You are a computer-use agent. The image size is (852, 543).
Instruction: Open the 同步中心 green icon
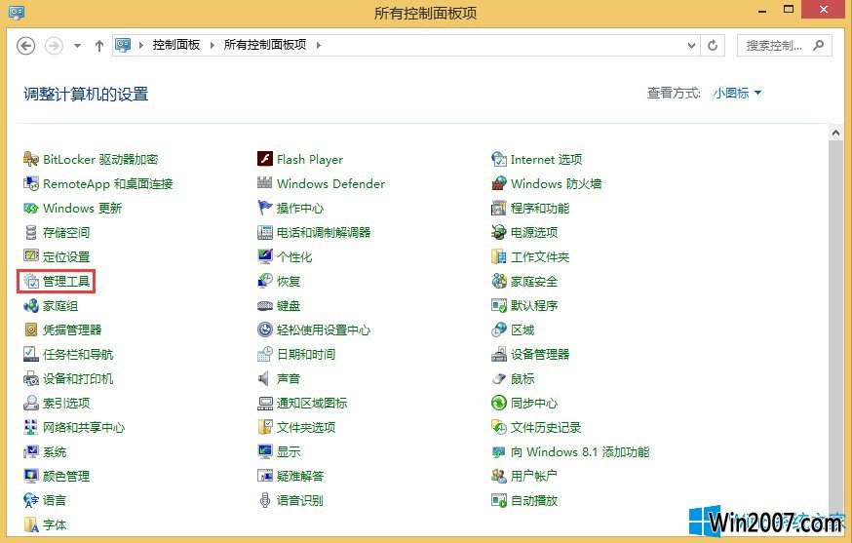click(x=499, y=403)
